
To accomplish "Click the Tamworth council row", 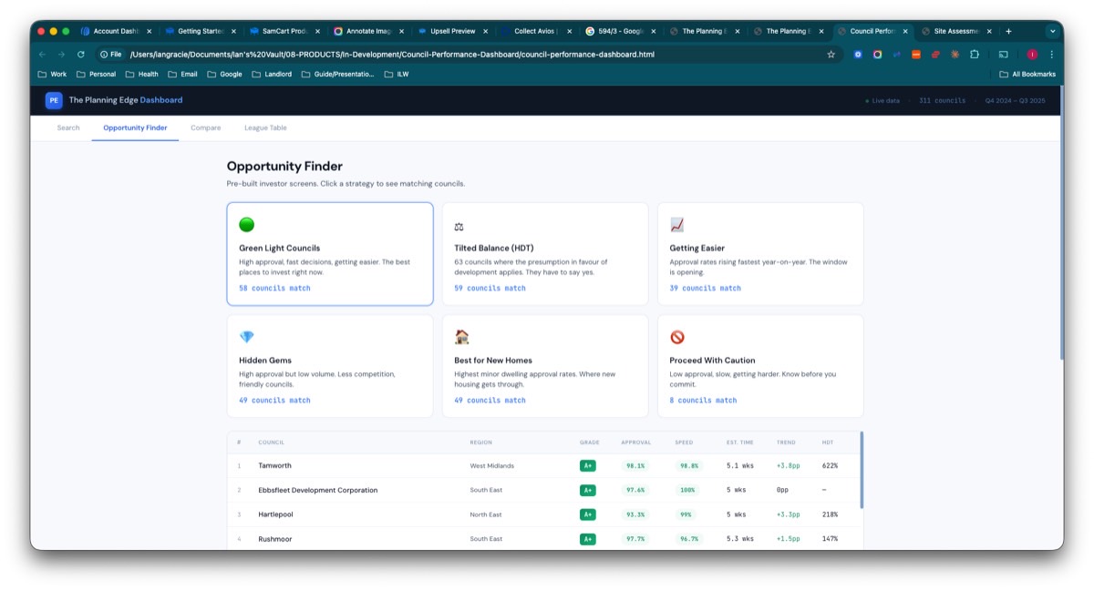I will [x=543, y=465].
